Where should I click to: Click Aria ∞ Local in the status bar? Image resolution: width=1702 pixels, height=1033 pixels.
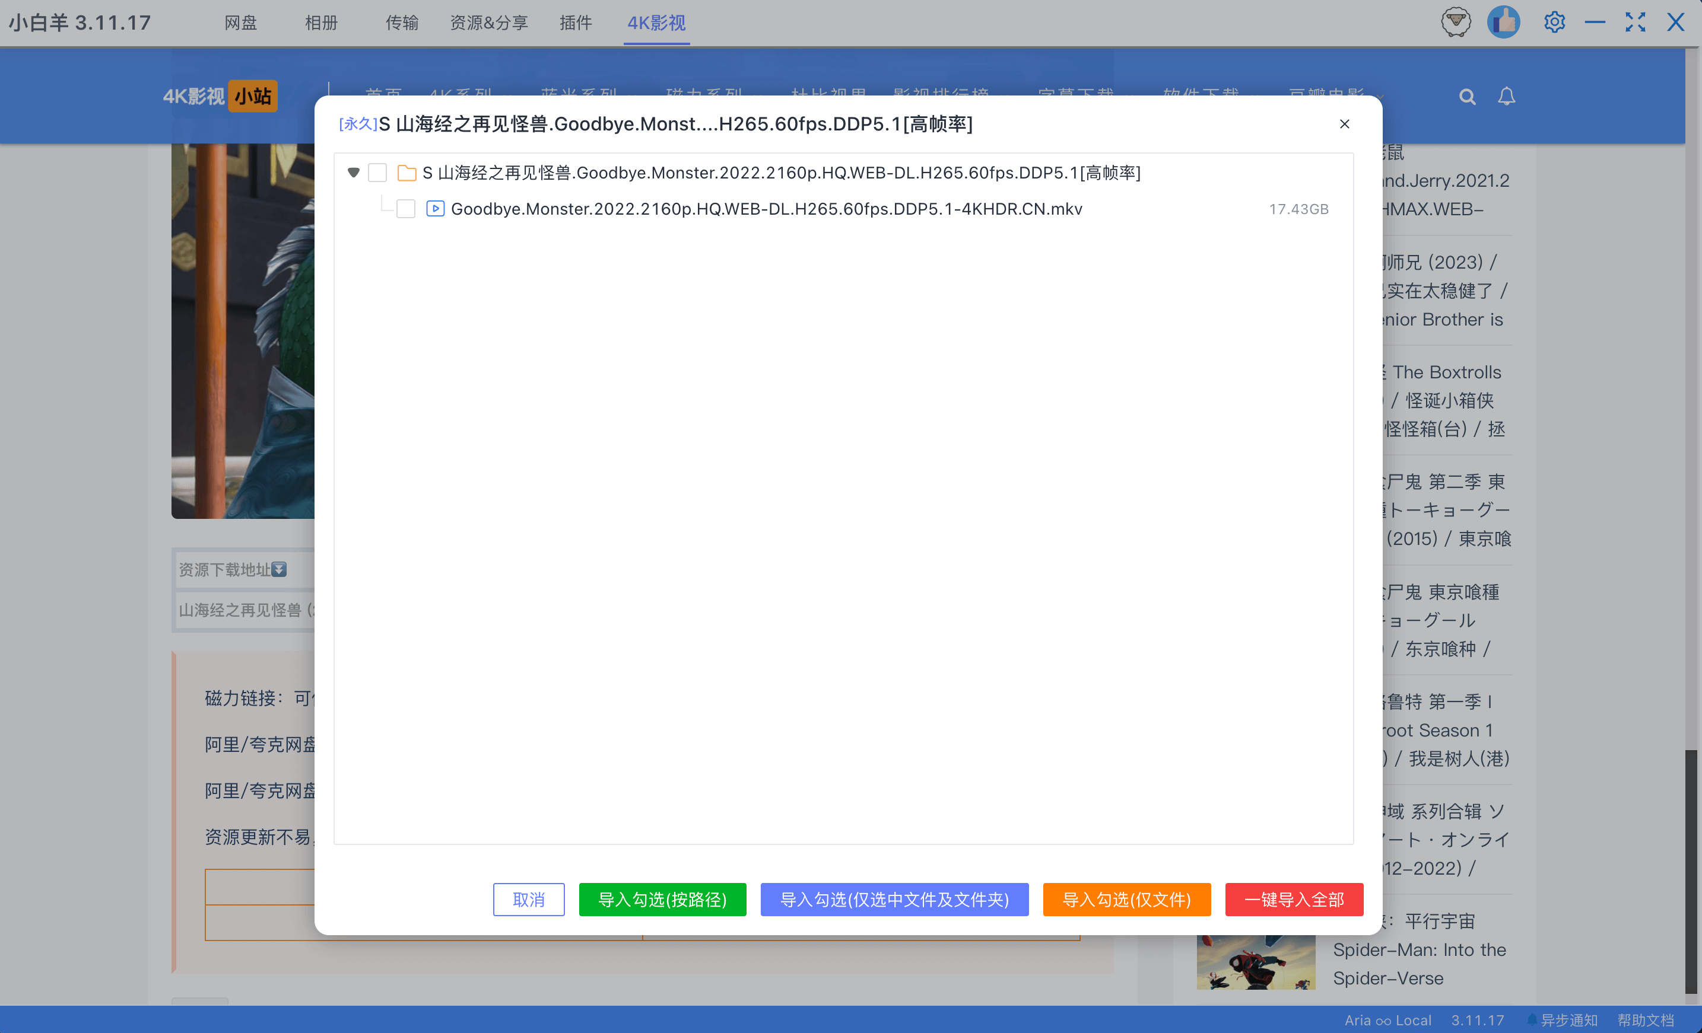[1387, 1020]
